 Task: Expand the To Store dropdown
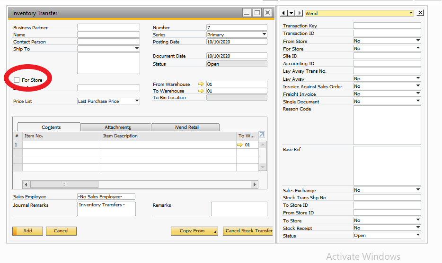point(418,220)
